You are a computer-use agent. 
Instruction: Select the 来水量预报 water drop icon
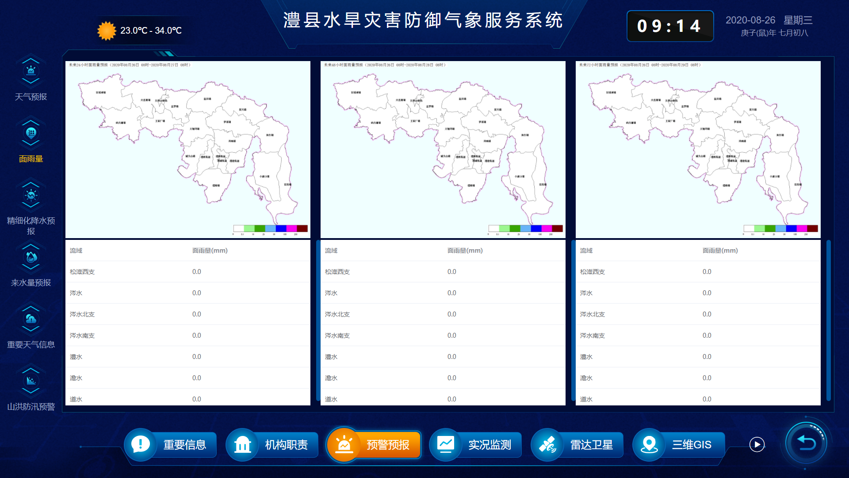[31, 257]
